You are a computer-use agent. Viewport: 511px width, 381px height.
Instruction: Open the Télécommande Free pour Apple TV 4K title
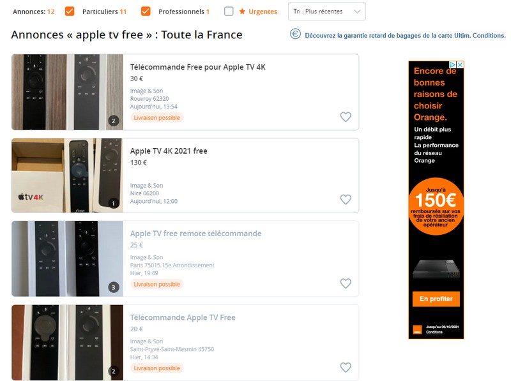click(197, 67)
